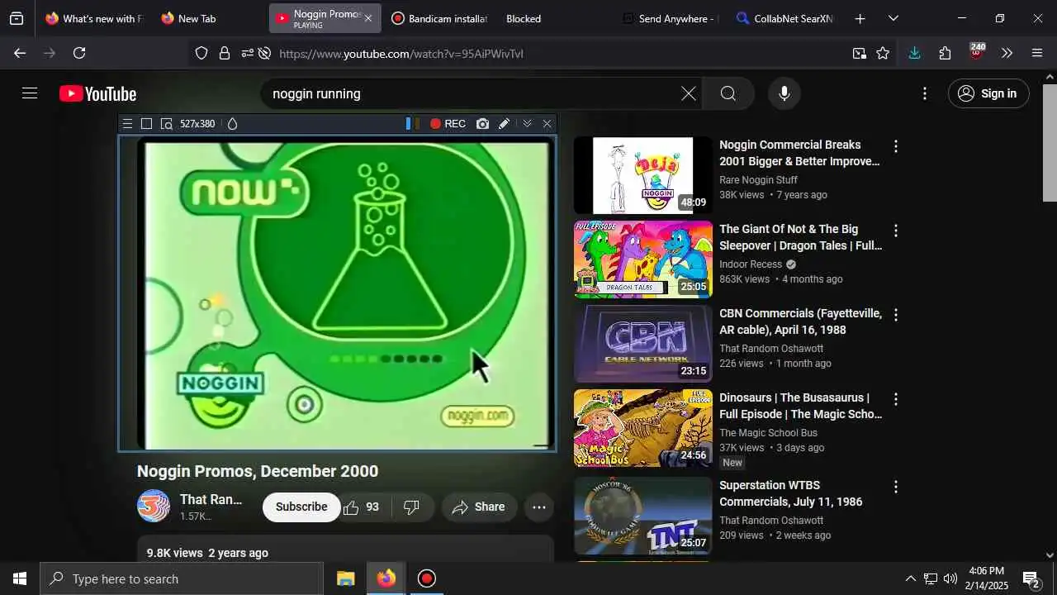Click the Bandicam water-drop color picker icon

pyautogui.click(x=232, y=124)
